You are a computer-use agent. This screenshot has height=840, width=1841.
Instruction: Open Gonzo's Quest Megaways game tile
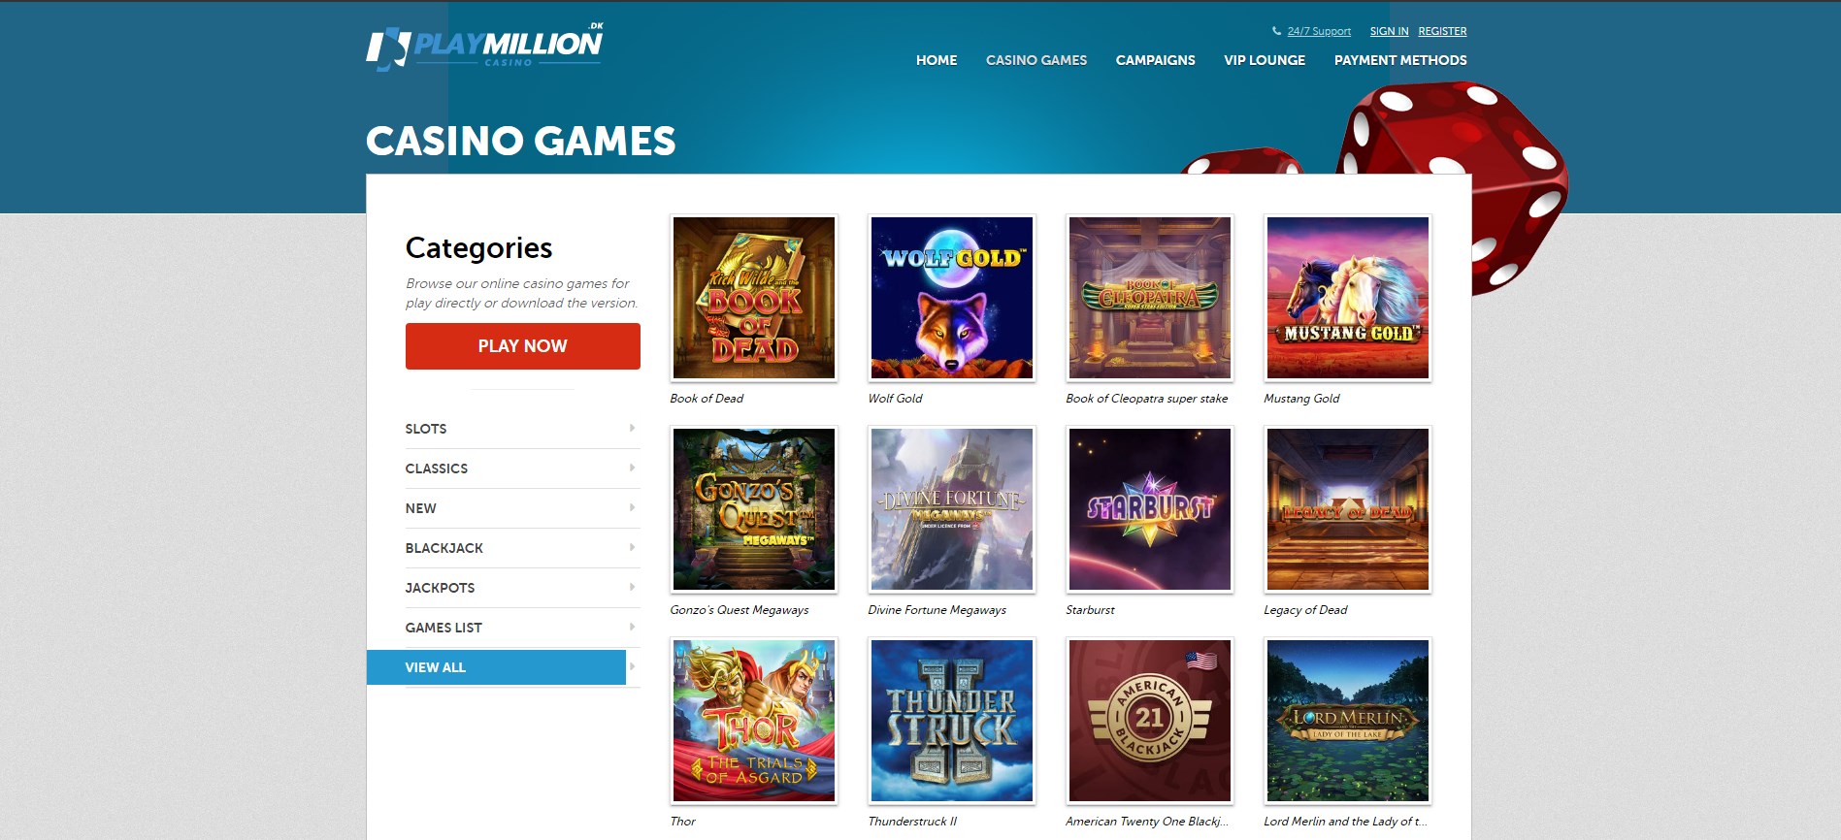click(x=754, y=509)
